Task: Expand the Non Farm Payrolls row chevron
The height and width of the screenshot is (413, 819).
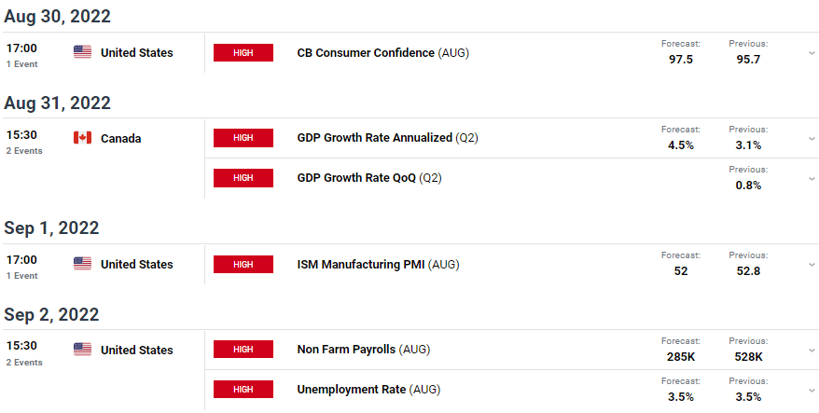Action: (812, 350)
